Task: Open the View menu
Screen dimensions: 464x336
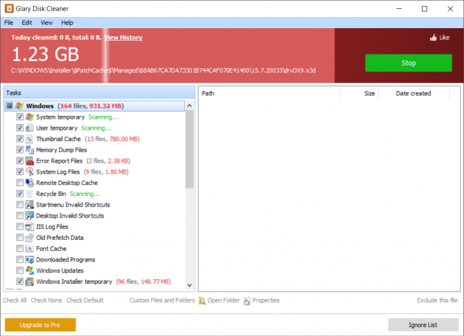Action: (47, 23)
